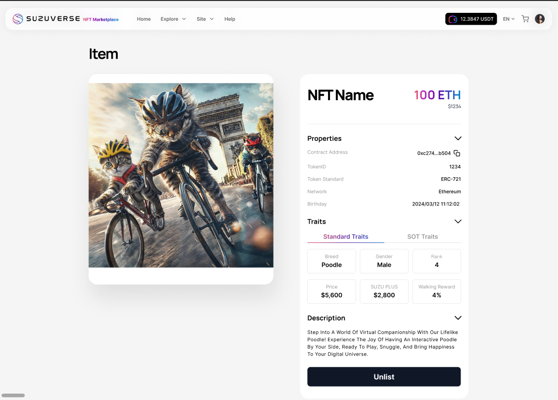
Task: Go to the Home menu item
Action: [x=144, y=19]
